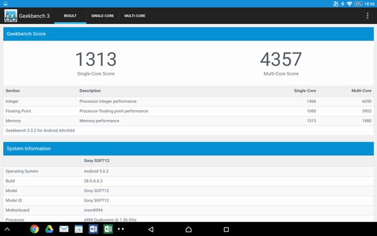
Task: Tap the Memory performance row
Action: (188, 121)
